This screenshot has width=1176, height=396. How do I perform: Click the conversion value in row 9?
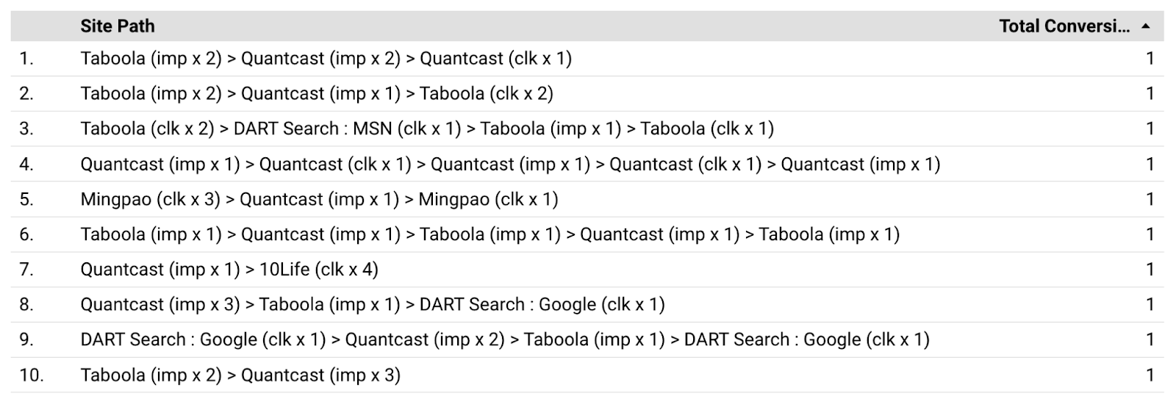1150,340
